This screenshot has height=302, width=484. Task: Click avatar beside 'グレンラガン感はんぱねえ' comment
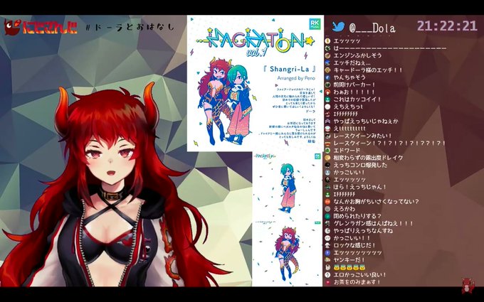[327, 223]
